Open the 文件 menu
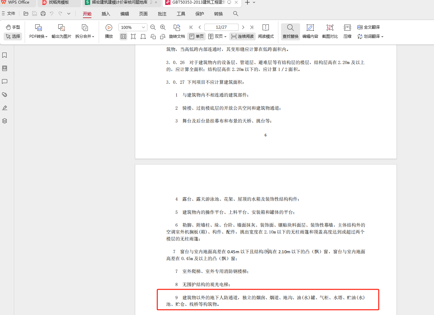 click(x=9, y=13)
